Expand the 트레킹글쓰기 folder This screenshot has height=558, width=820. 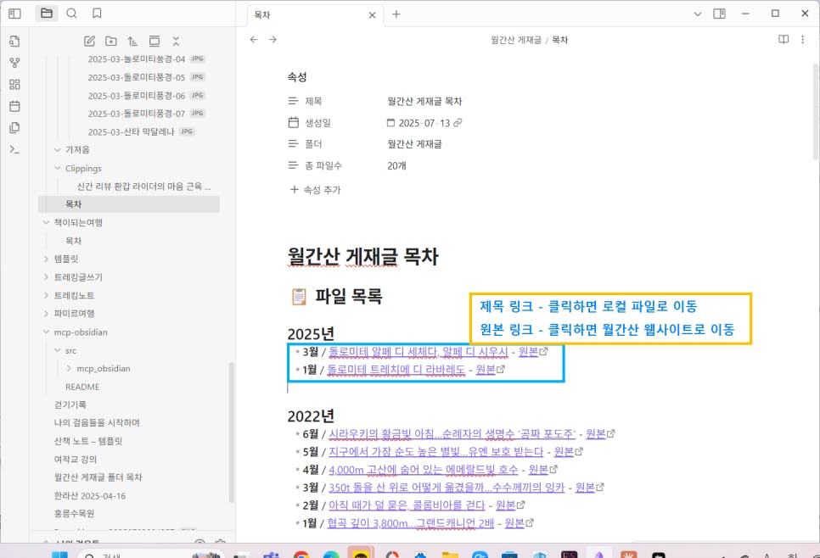coord(46,277)
